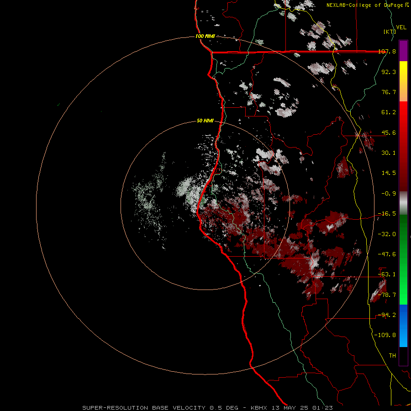411x411 pixels.
Task: Click the -78.7 value on velocity scale
Action: [x=387, y=295]
